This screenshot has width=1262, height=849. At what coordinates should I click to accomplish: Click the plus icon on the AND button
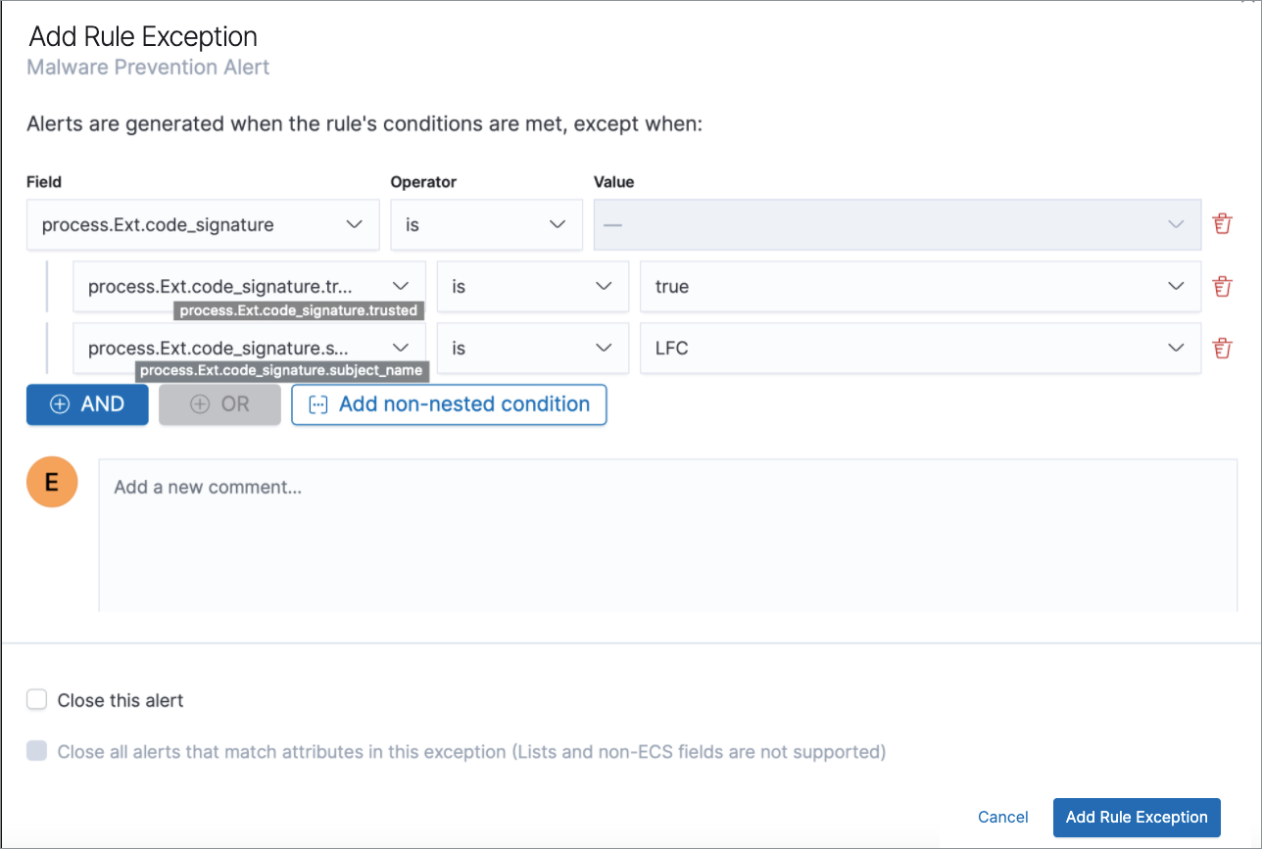[x=61, y=403]
